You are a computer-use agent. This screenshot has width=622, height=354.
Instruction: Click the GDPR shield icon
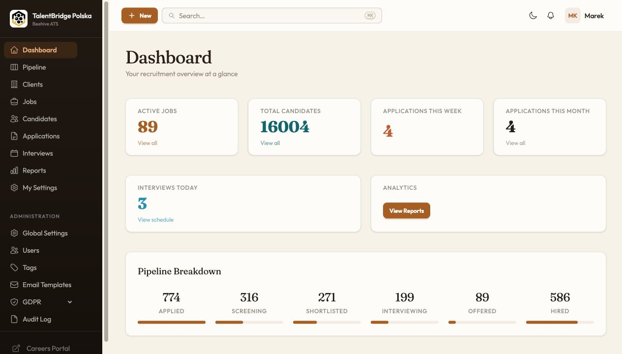coord(14,302)
